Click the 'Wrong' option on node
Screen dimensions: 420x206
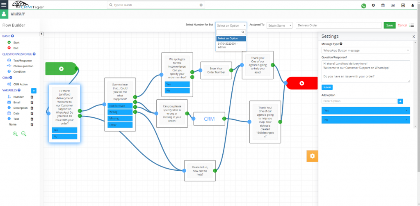pyautogui.click(x=120, y=112)
